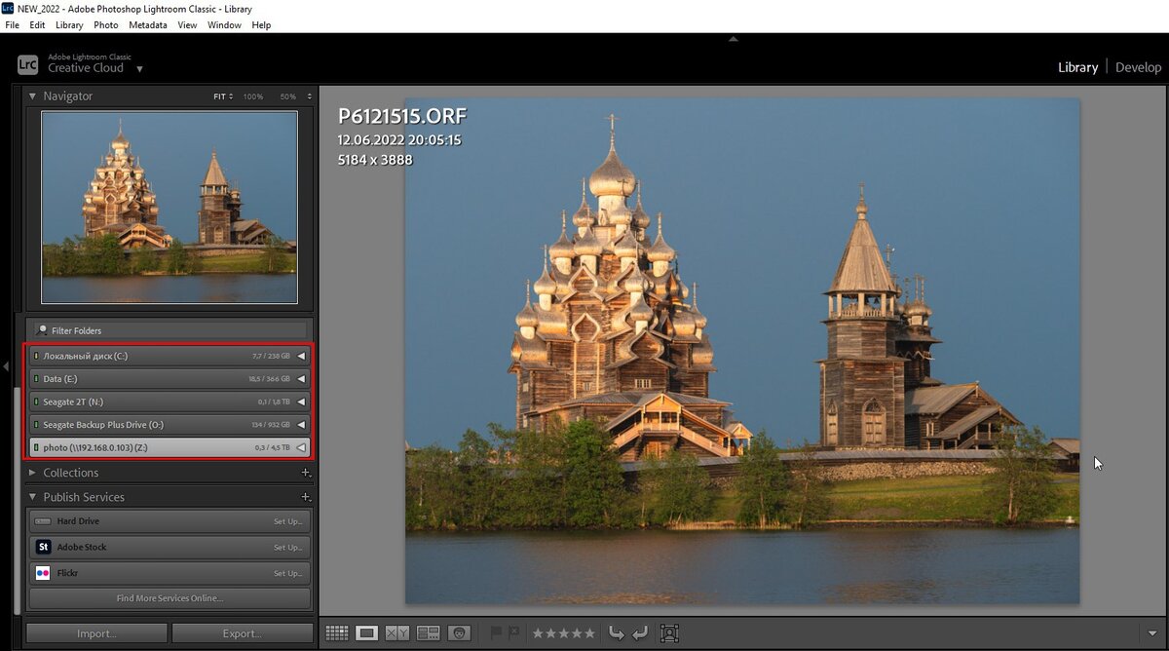The width and height of the screenshot is (1169, 651).
Task: Switch to the Develop module
Action: 1138,66
